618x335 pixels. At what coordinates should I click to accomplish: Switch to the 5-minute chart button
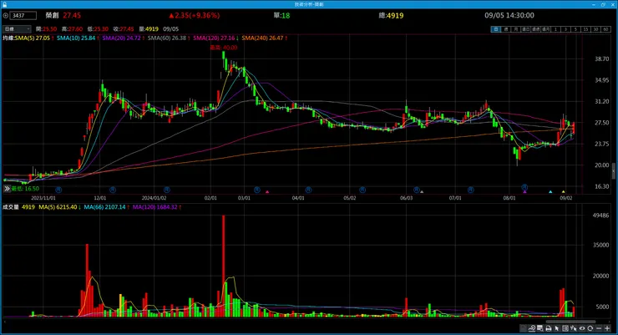[575, 29]
